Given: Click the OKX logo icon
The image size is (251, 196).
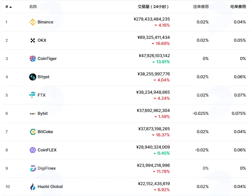Looking at the screenshot, I should click(x=33, y=40).
